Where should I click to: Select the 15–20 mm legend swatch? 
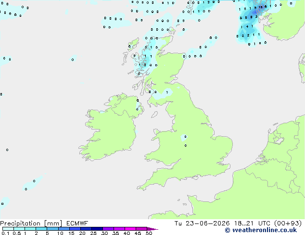tap(75, 229)
